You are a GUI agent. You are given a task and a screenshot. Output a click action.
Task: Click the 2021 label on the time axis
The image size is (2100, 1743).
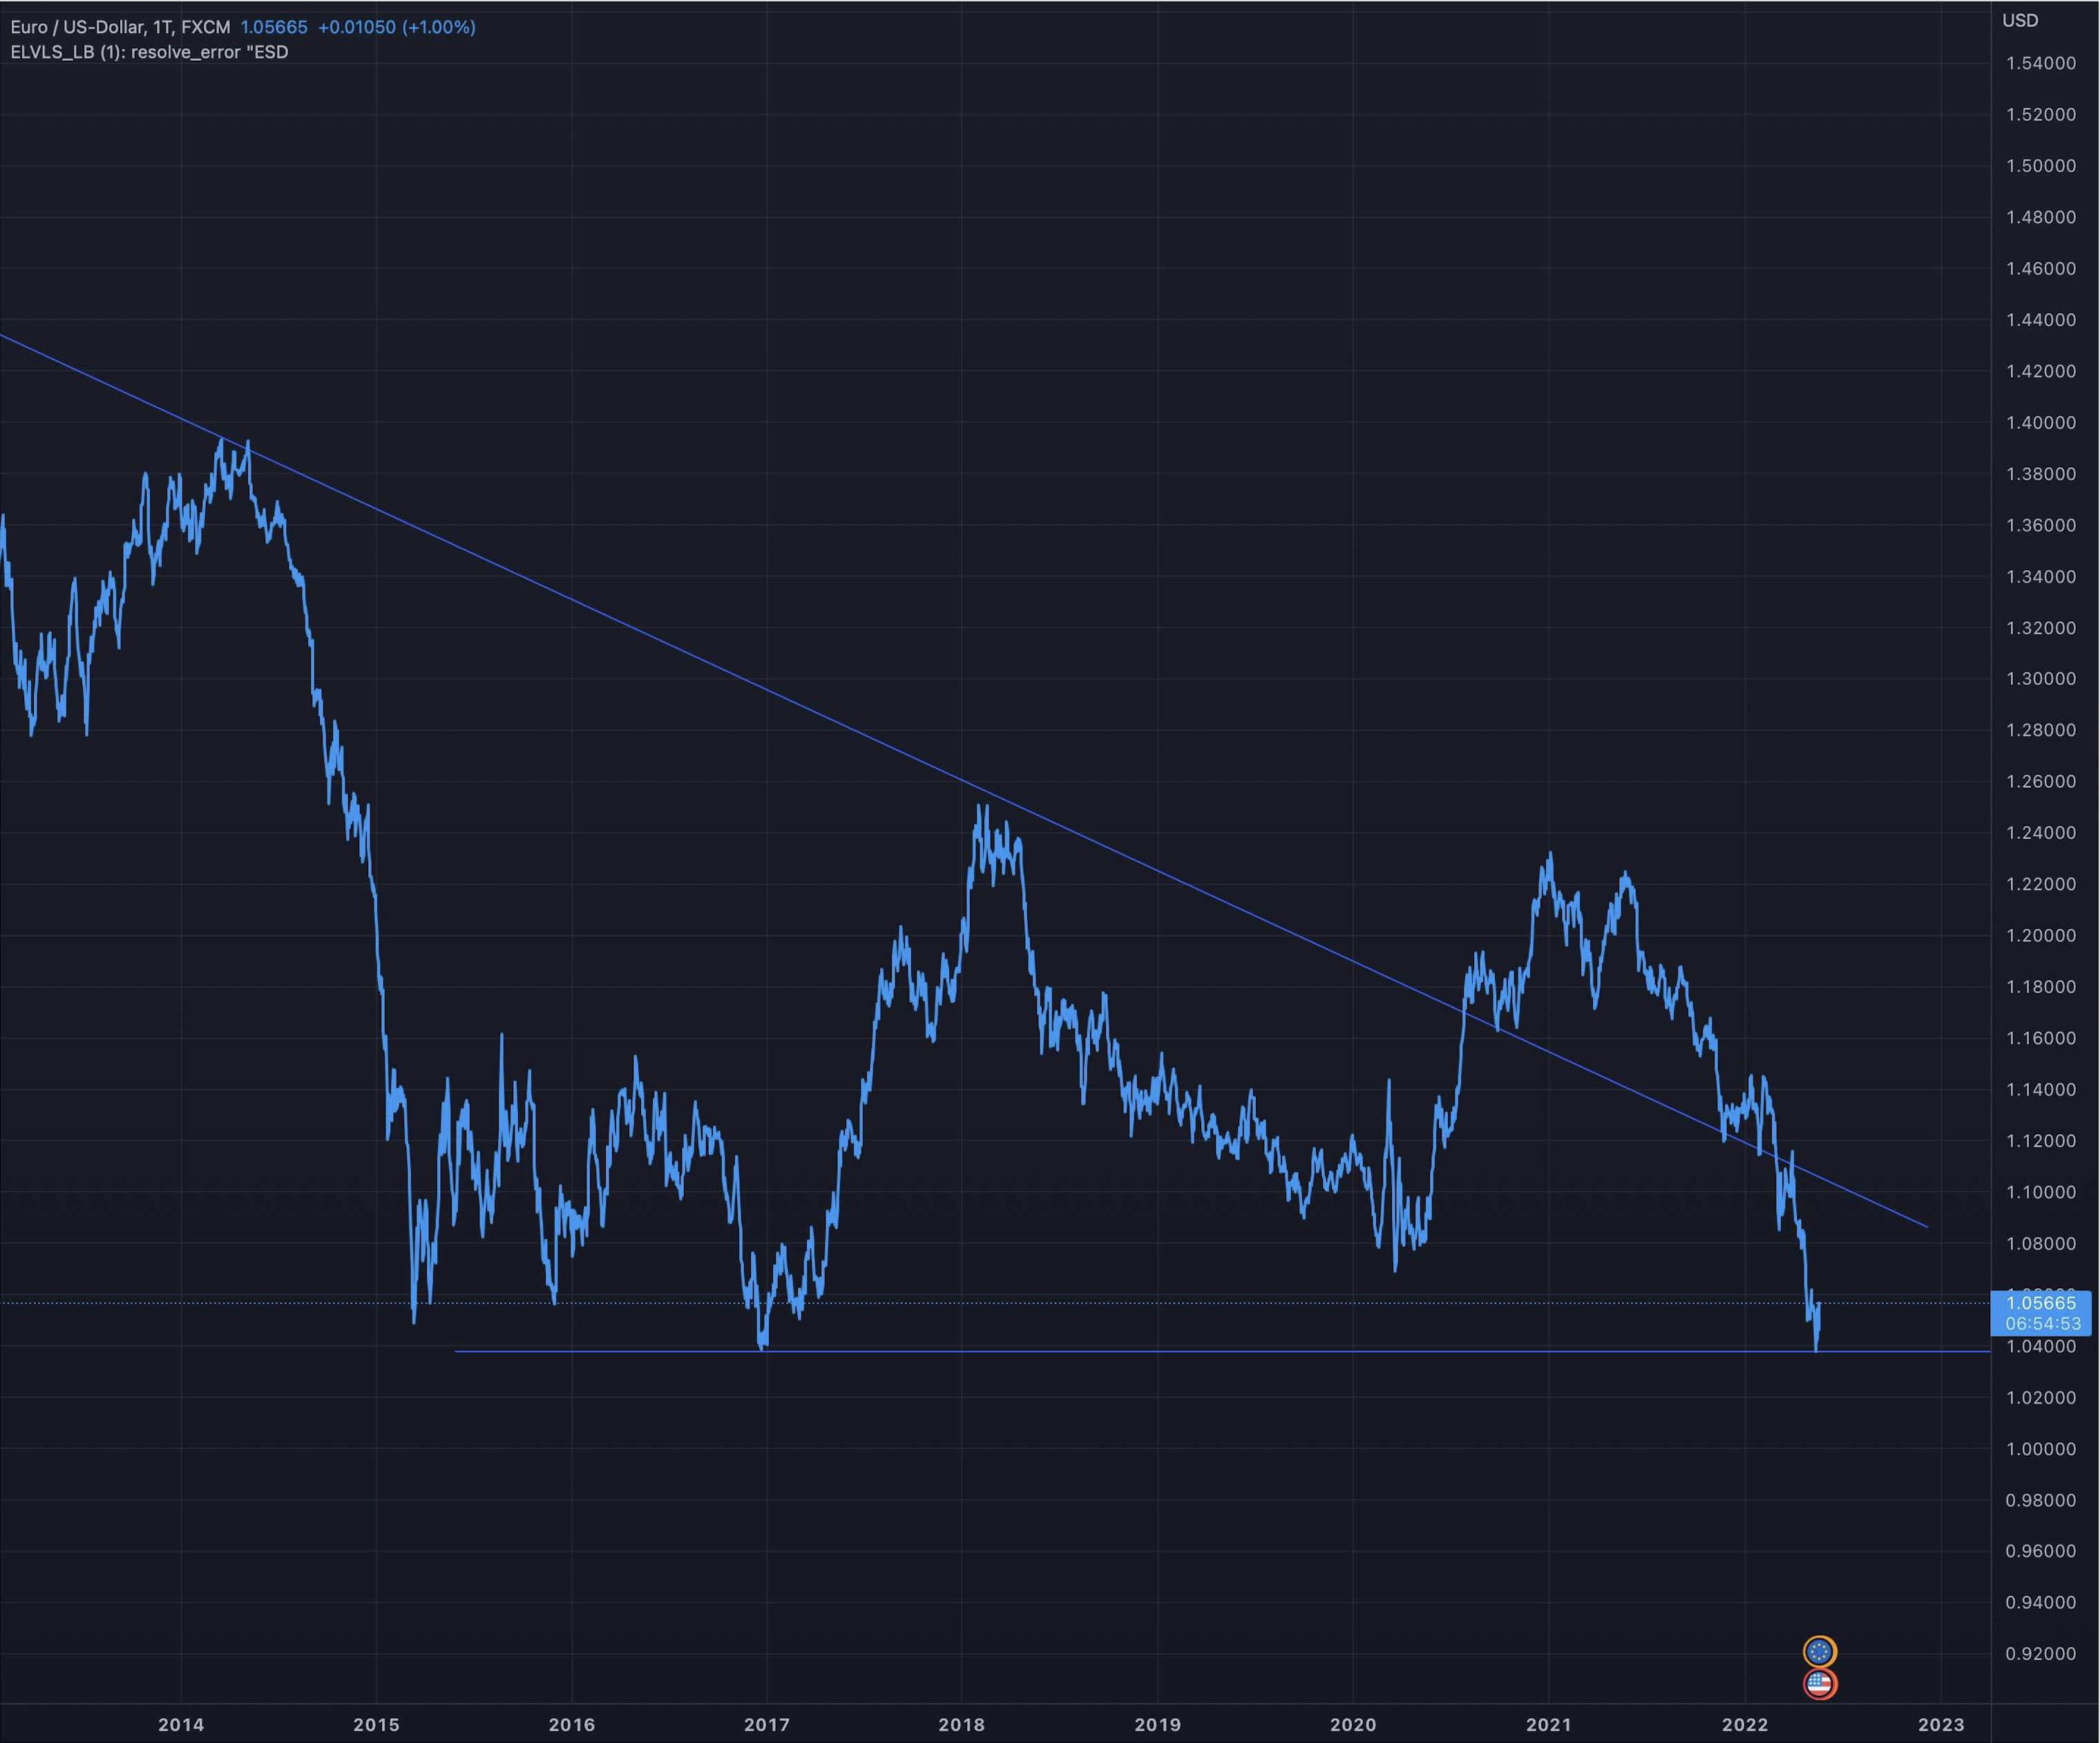(x=1548, y=1724)
